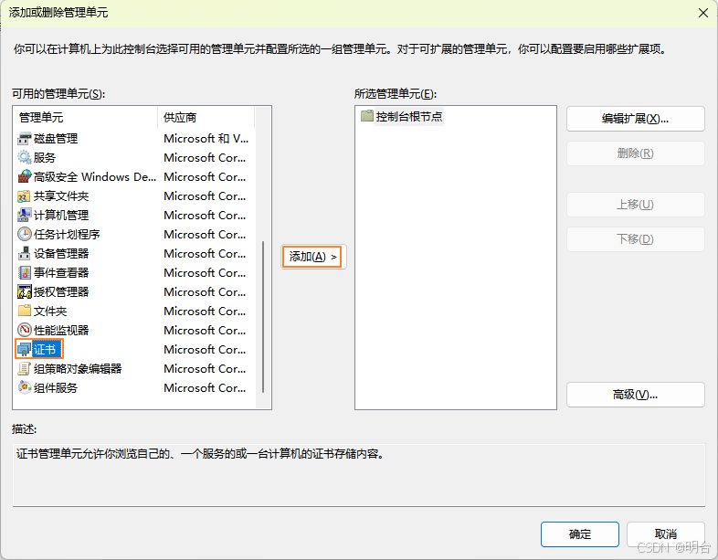Select 控制台根节点 in selected snap-ins
The height and width of the screenshot is (560, 718).
pyautogui.click(x=409, y=116)
